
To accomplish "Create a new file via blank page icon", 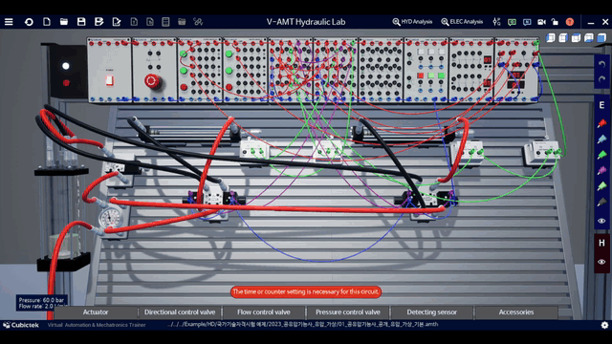I will [47, 22].
